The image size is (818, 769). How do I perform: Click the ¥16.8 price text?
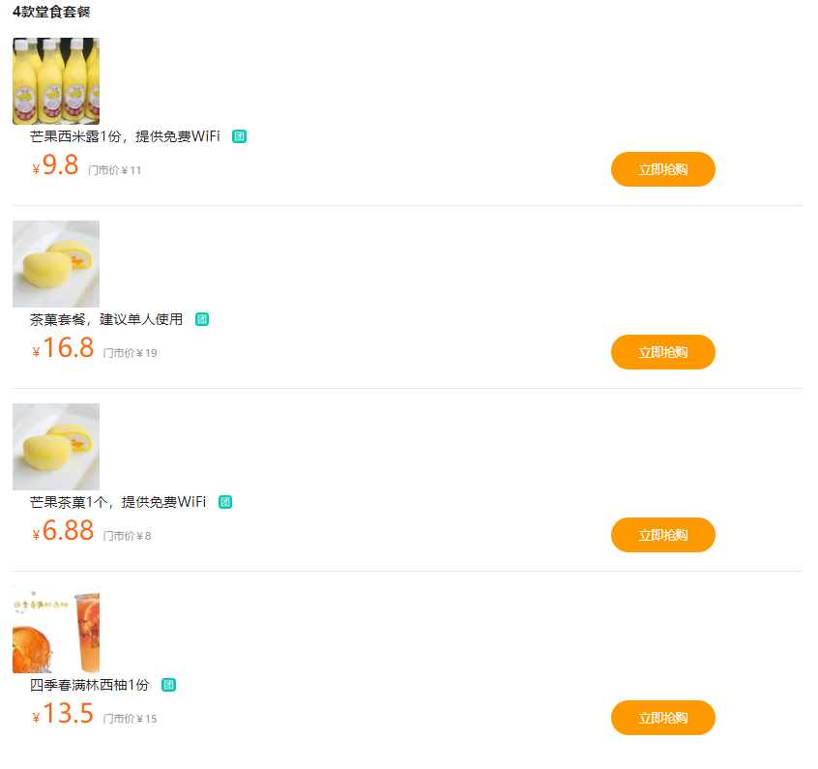click(64, 348)
